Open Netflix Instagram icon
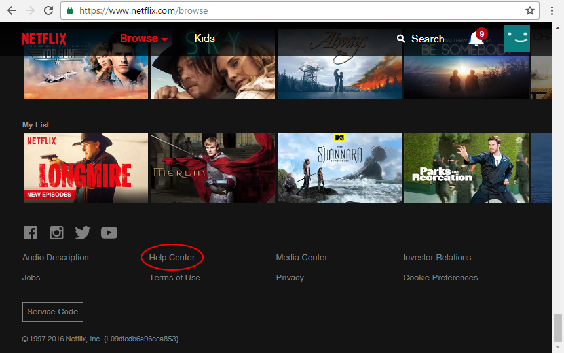This screenshot has width=564, height=353. [x=56, y=233]
